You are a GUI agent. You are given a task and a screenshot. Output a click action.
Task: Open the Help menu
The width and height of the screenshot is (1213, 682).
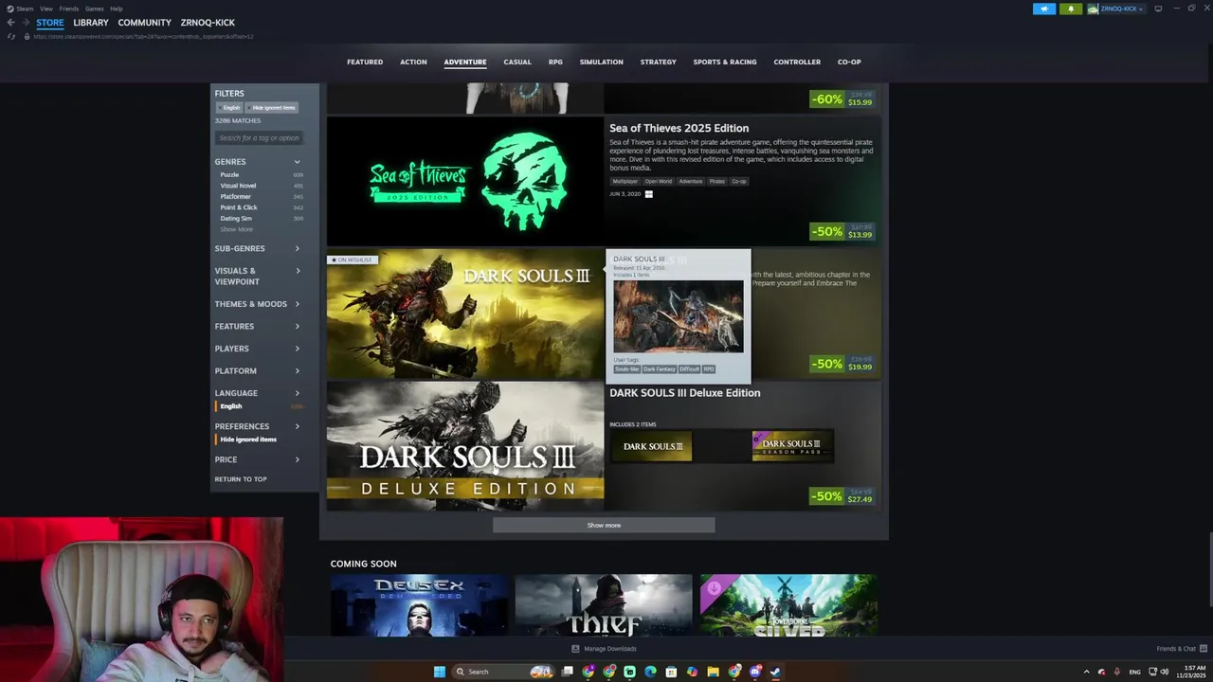[x=116, y=9]
